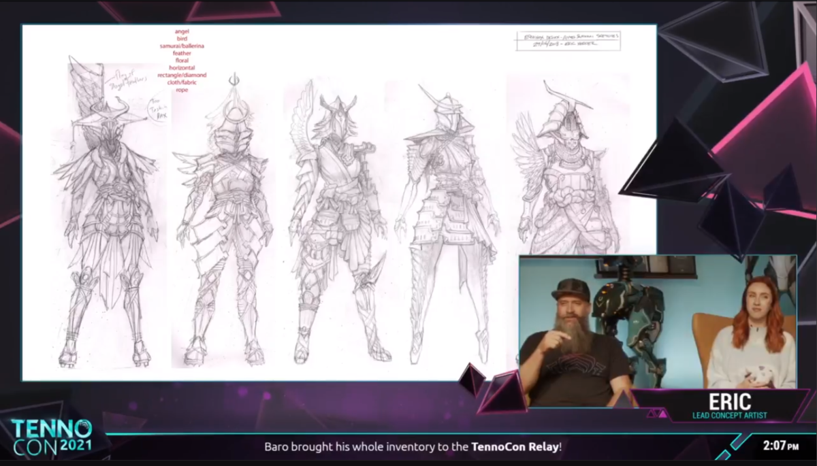Click the 'cloth/fabric' keyword
The image size is (817, 466).
coord(182,82)
